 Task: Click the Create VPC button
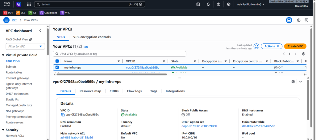click(x=295, y=46)
